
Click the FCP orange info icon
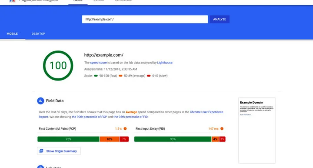coord(125,129)
